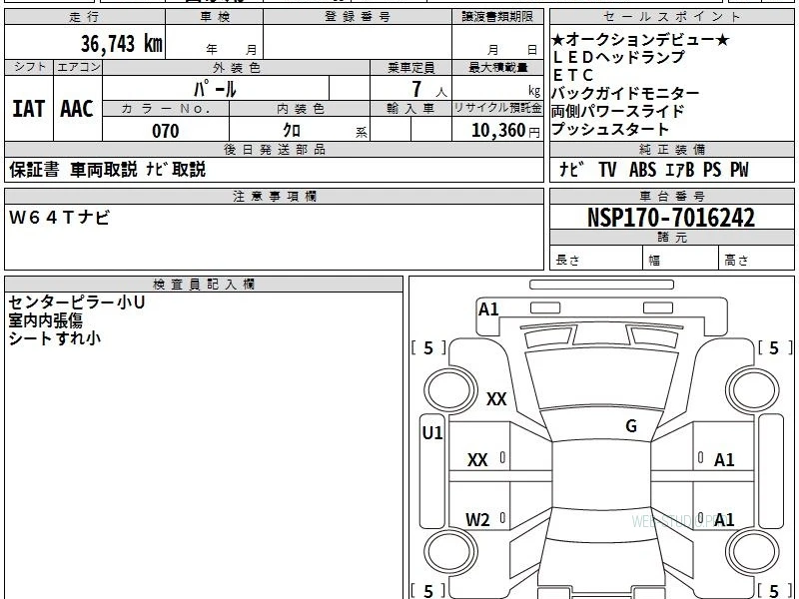
Task: Click the 幅 dimension cell
Action: tap(681, 259)
